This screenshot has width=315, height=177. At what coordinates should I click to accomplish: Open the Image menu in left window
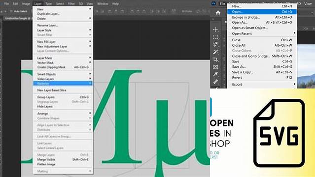26,3
